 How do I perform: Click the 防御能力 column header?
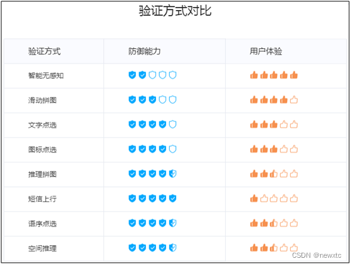coord(144,51)
